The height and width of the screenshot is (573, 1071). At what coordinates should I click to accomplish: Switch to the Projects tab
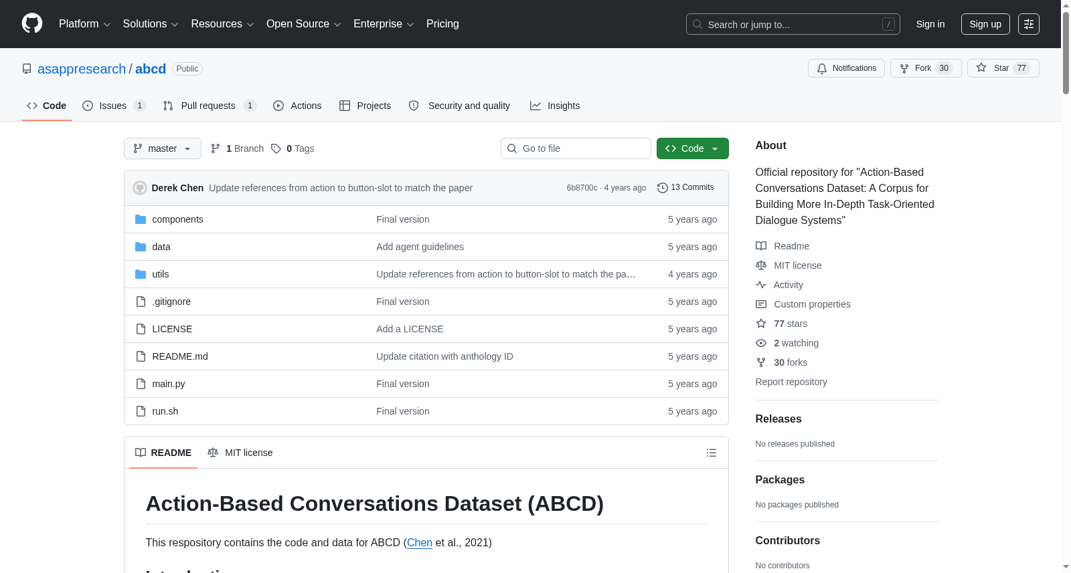pos(365,106)
